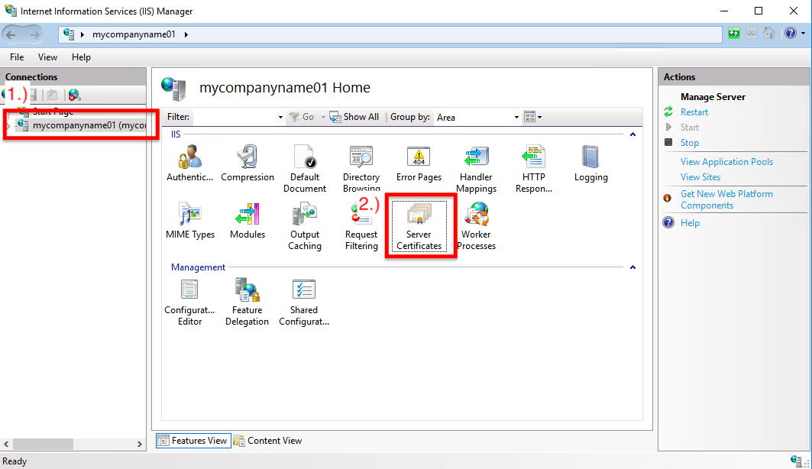Open the MIME Types feature
This screenshot has width=812, height=469.
tap(190, 221)
